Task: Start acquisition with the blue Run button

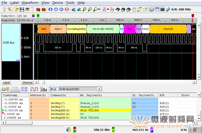Action: [x=51, y=10]
